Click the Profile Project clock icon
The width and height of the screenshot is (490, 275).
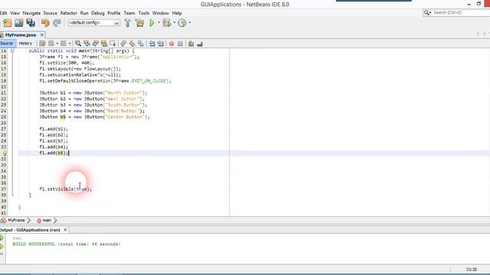(182, 23)
